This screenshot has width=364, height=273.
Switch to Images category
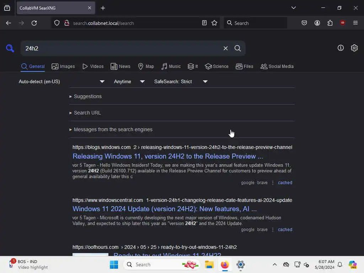pyautogui.click(x=63, y=66)
